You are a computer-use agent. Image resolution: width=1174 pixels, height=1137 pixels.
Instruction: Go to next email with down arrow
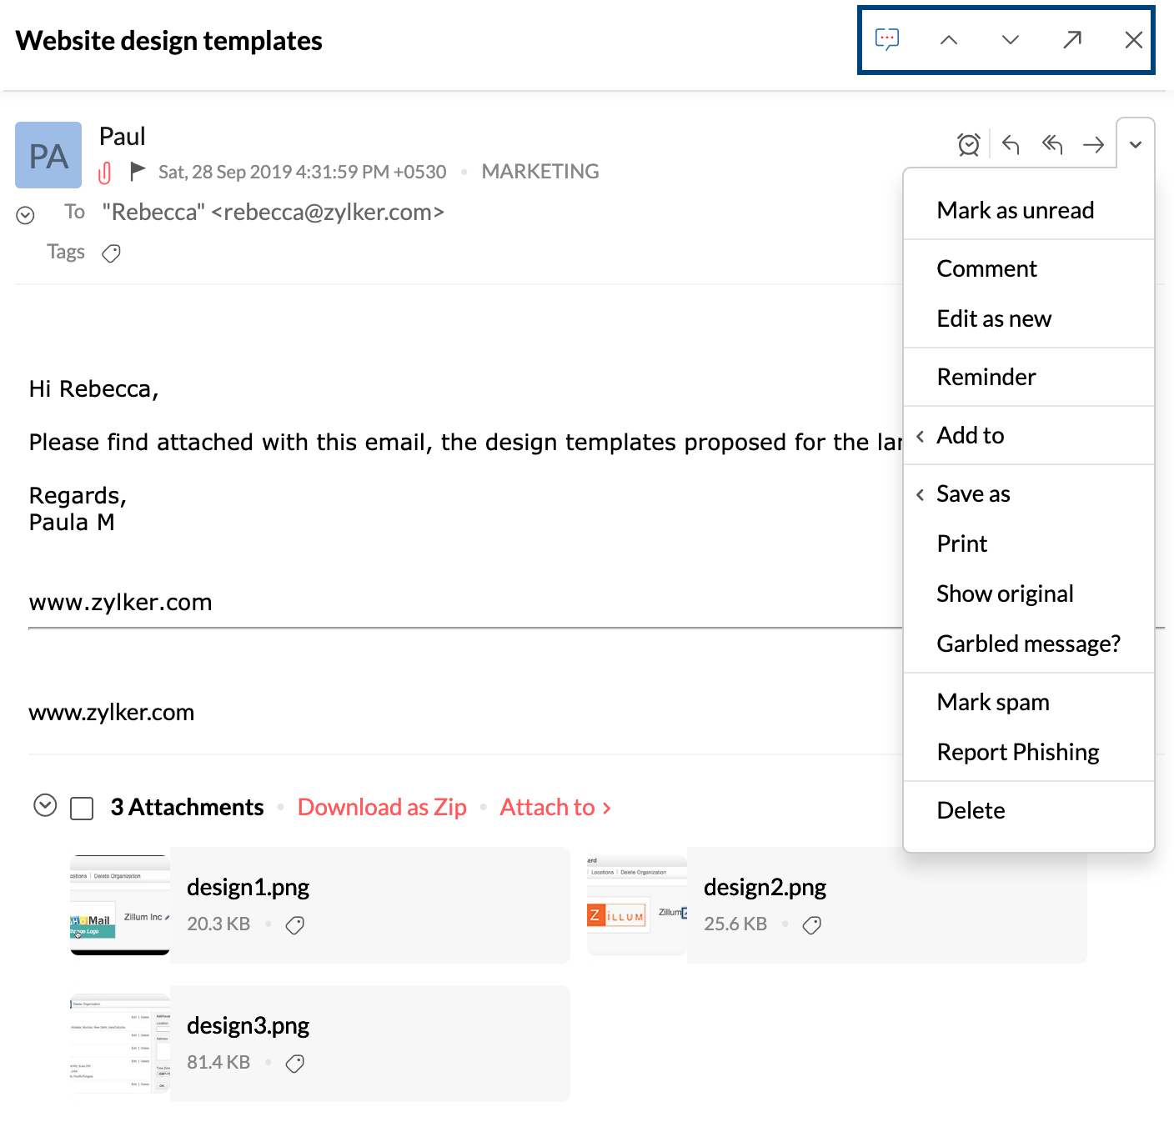[1011, 40]
